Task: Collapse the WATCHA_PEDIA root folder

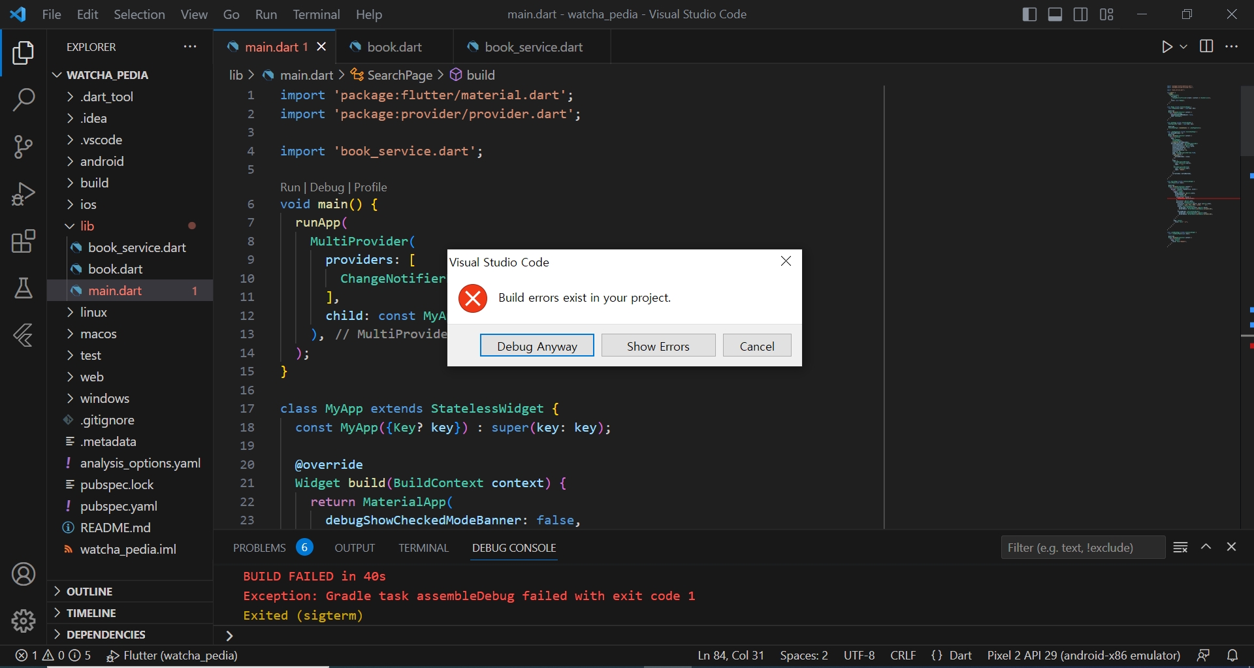Action: (x=130, y=75)
